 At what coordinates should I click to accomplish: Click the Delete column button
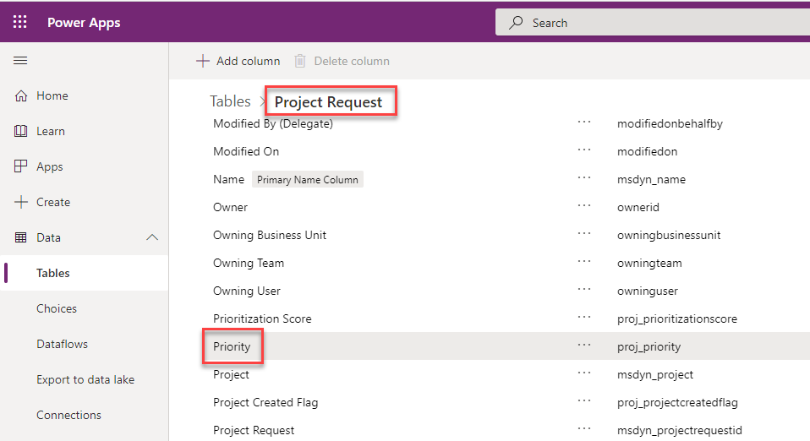[342, 61]
